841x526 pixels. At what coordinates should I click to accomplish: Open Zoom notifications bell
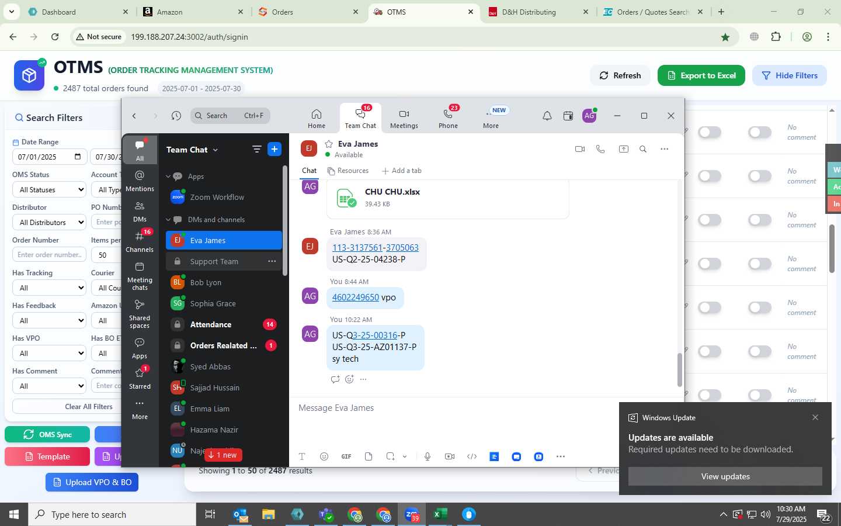click(547, 116)
